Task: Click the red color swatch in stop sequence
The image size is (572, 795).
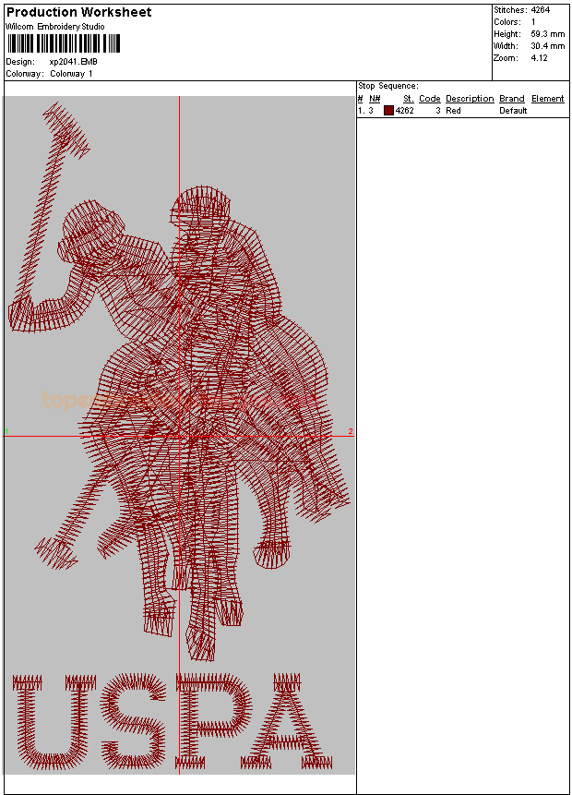Action: point(388,111)
